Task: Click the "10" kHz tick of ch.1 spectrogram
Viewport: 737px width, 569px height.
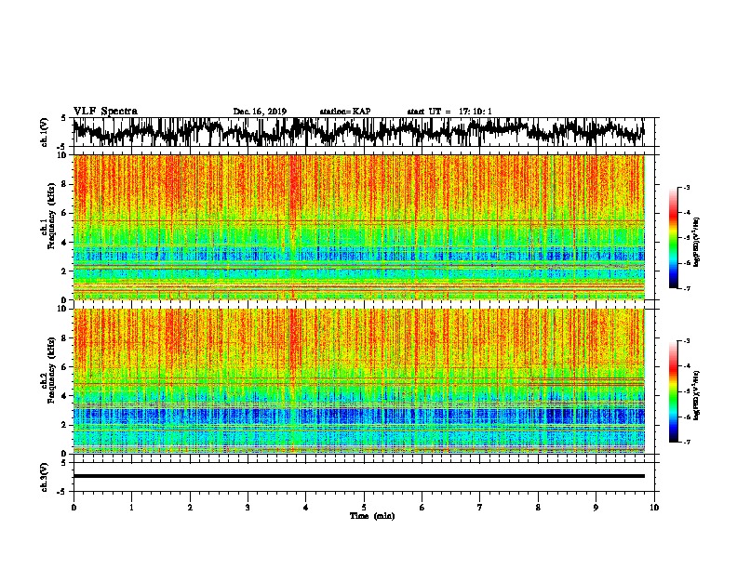Action: [x=61, y=155]
